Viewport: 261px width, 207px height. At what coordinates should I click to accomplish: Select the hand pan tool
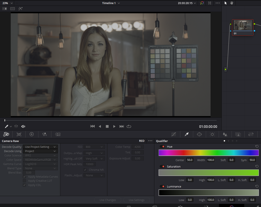[x=232, y=3]
